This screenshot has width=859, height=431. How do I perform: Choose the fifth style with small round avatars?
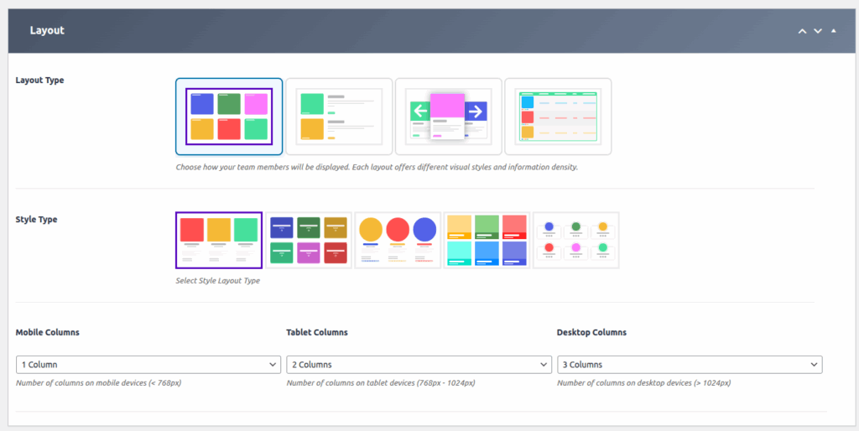tap(575, 240)
